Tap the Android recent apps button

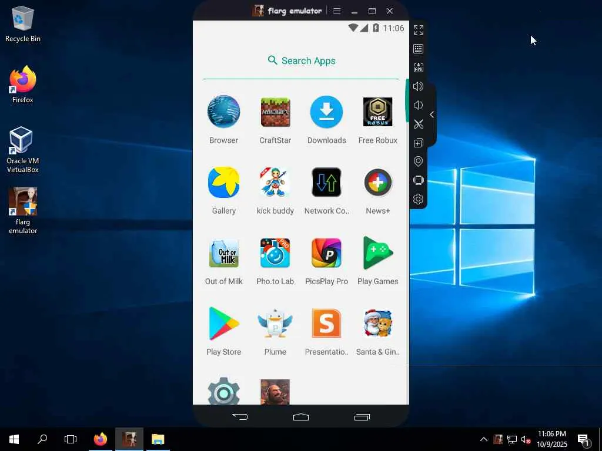[362, 417]
